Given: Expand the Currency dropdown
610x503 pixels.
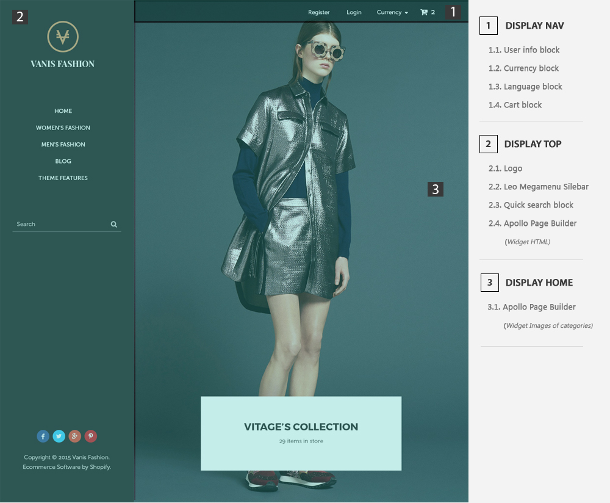Looking at the screenshot, I should [392, 12].
